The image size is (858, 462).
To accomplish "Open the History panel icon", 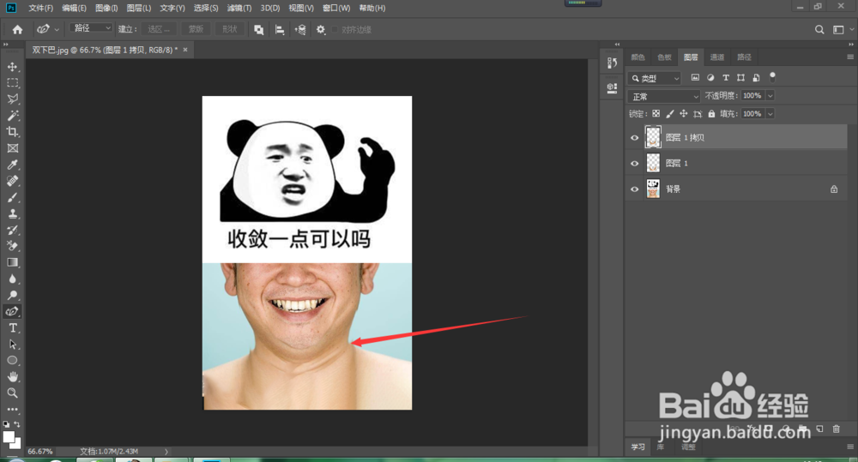I will pyautogui.click(x=613, y=63).
